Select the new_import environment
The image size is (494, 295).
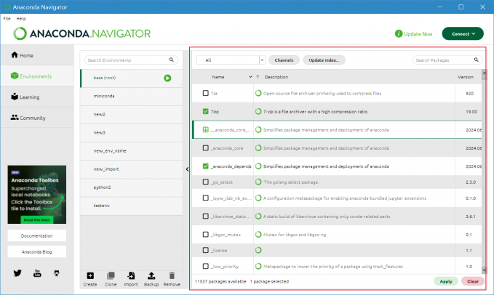(132, 169)
